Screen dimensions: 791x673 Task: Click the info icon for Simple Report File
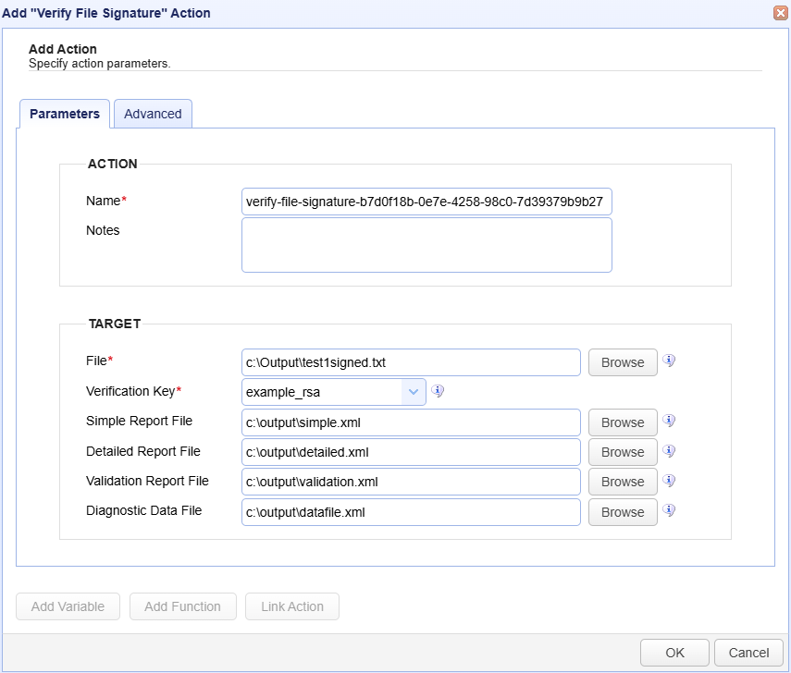tap(669, 421)
